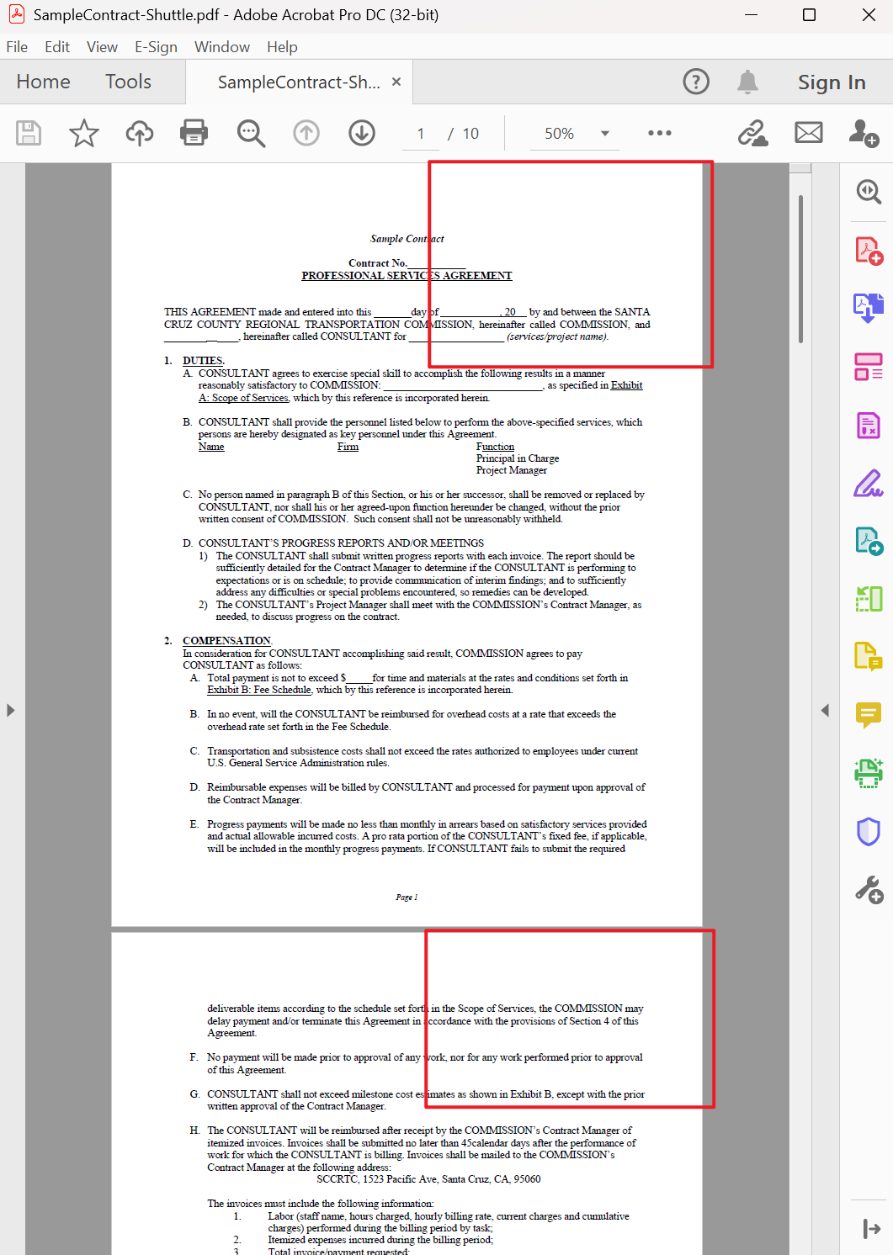Open the View menu
Viewport: 893px width, 1255px height.
pos(101,47)
